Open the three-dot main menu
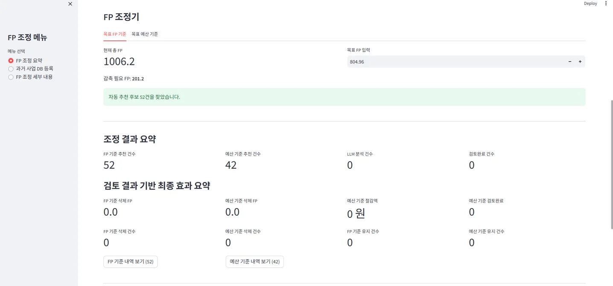This screenshot has width=613, height=286. 606,3
